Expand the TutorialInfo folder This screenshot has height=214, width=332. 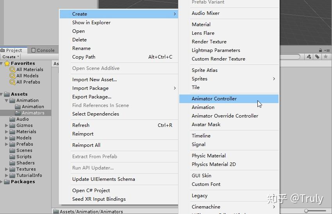[7, 175]
